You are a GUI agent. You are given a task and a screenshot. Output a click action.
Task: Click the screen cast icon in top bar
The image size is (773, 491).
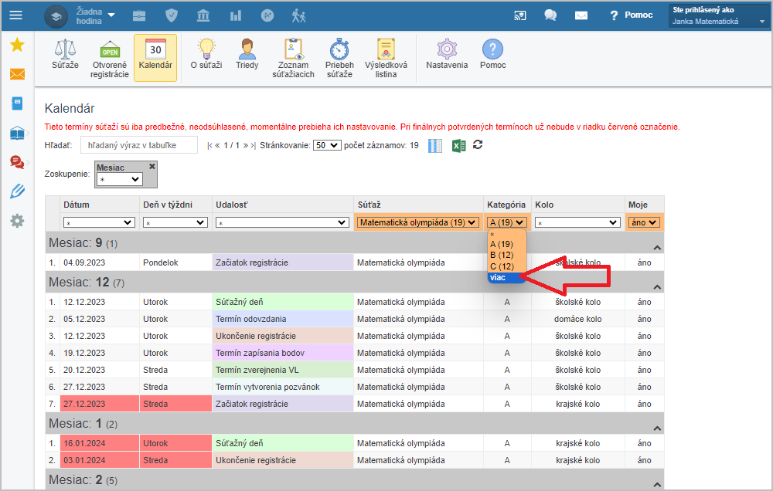tap(520, 15)
